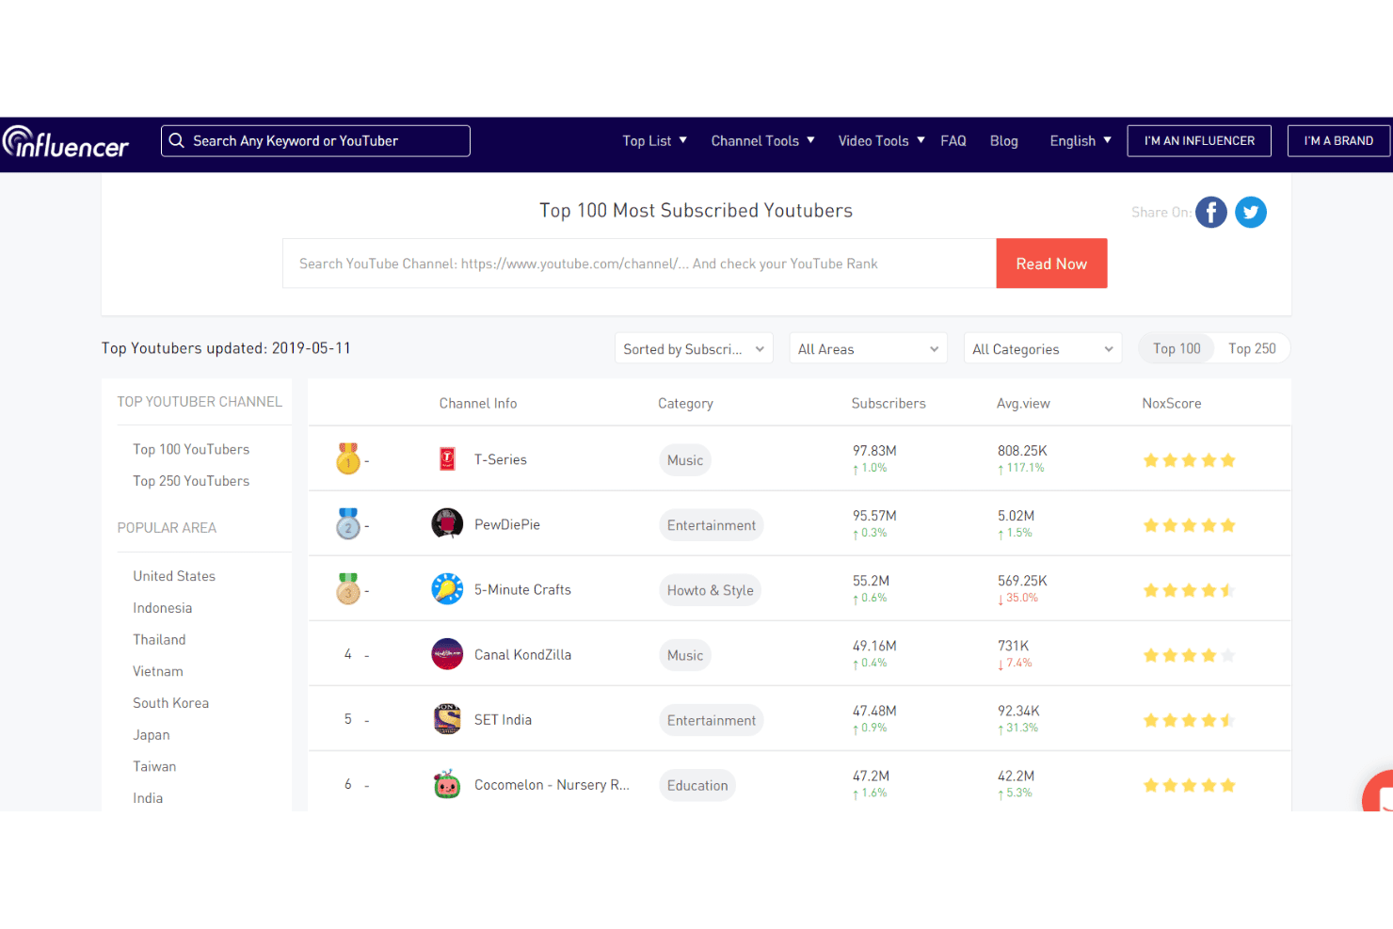Expand the Channel Tools menu
Viewport: 1393px width, 929px height.
pos(762,141)
